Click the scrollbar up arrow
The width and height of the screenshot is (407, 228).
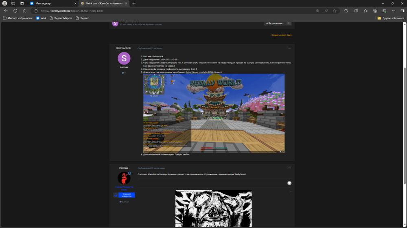(405, 24)
